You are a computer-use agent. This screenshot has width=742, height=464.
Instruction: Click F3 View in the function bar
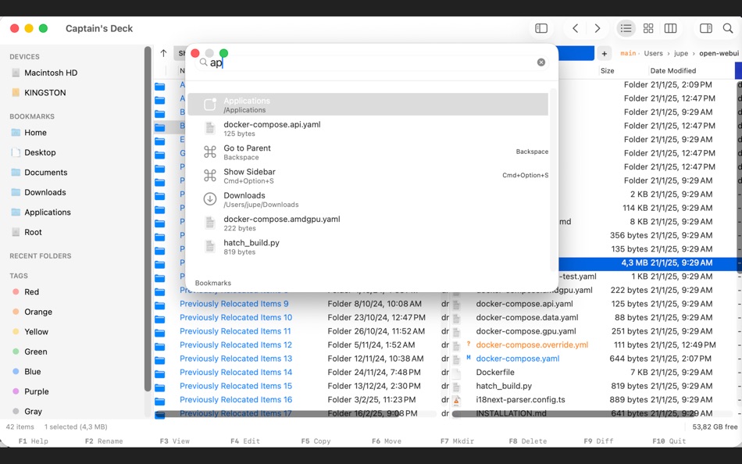pos(175,441)
